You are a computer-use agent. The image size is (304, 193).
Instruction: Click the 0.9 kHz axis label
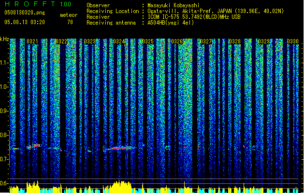(x=4, y=111)
